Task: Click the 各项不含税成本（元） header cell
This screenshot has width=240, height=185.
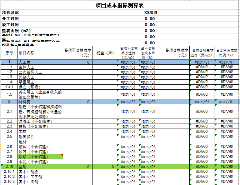Action: point(77,53)
